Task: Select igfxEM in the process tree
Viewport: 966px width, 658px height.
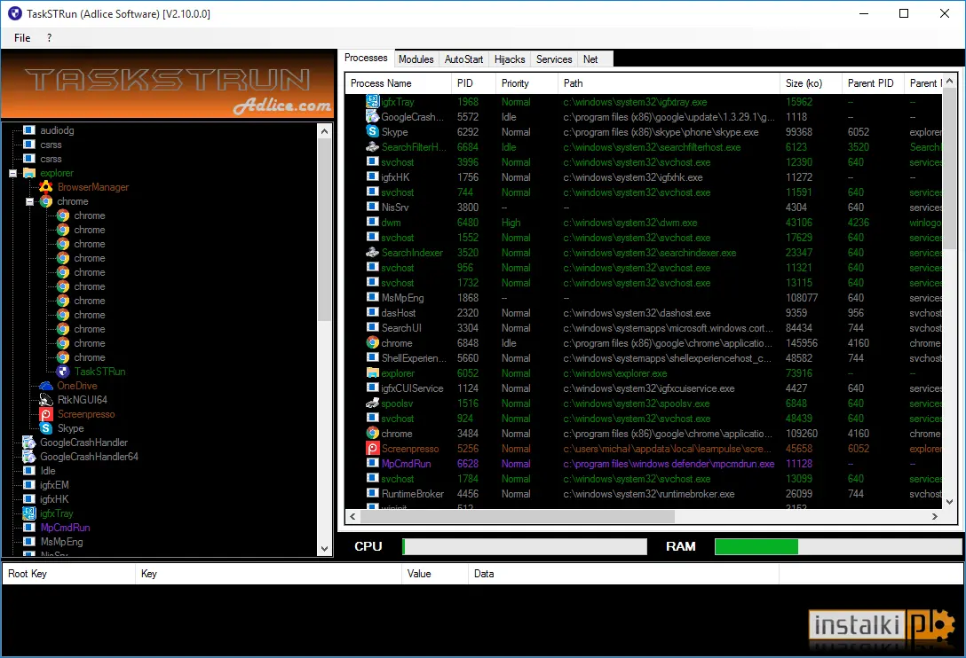Action: click(x=54, y=485)
